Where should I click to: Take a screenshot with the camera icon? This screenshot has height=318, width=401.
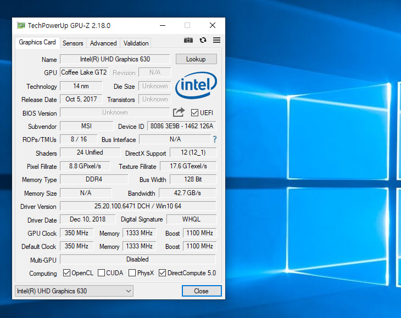coord(188,40)
